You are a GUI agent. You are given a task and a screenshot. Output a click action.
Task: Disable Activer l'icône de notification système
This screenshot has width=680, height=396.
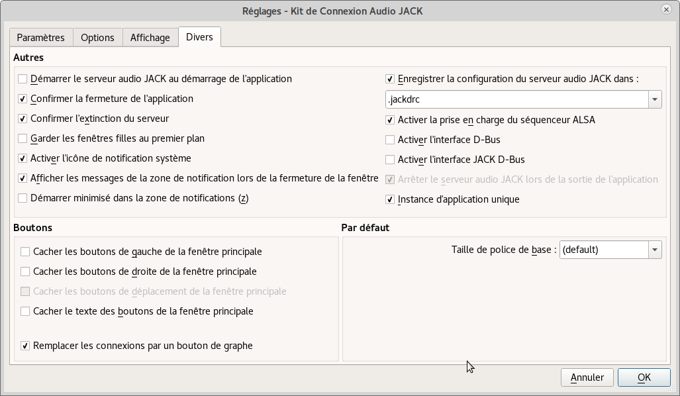point(23,158)
